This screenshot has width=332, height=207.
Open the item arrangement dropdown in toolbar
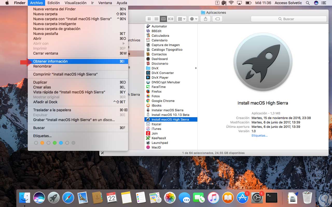181,19
